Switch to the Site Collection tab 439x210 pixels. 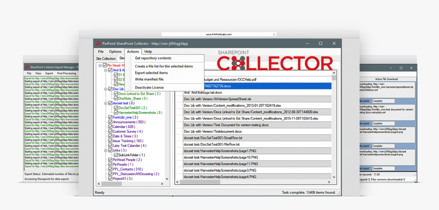click(x=106, y=59)
